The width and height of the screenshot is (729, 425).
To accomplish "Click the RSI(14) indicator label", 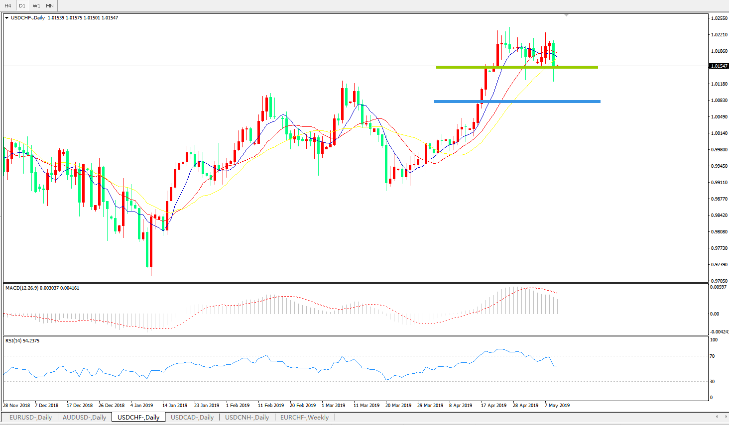I will 13,341.
